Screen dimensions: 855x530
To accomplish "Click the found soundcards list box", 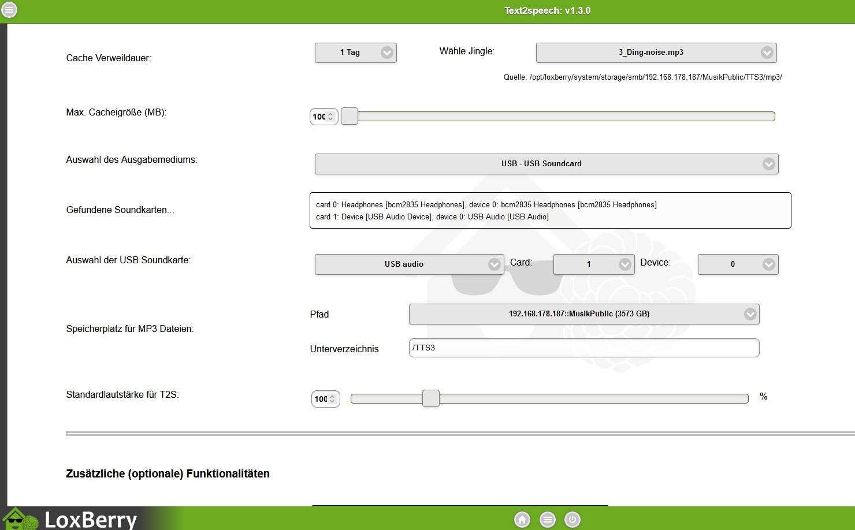I will coord(550,211).
